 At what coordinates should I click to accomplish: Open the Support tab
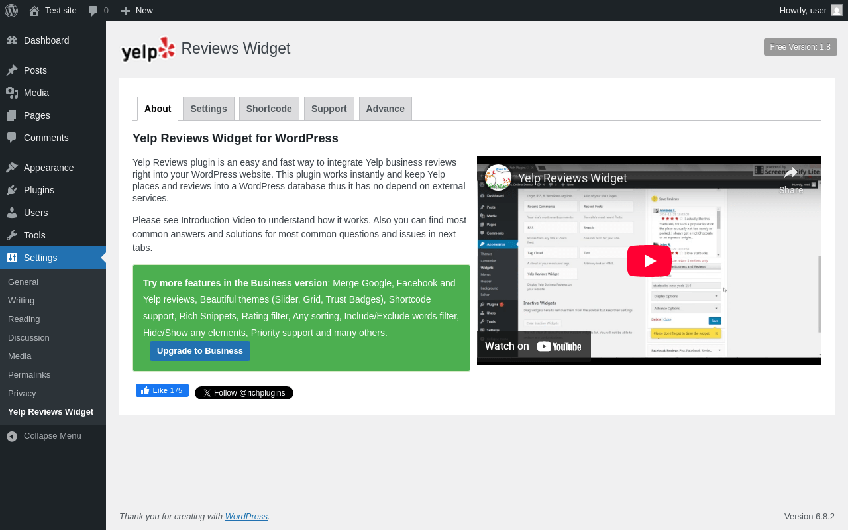pos(329,109)
